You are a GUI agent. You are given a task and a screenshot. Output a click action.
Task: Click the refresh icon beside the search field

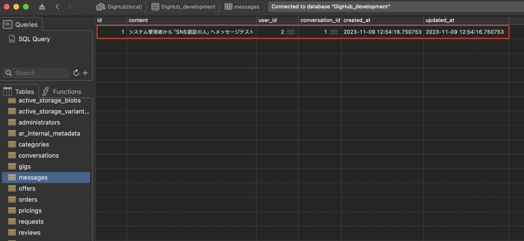pyautogui.click(x=76, y=73)
